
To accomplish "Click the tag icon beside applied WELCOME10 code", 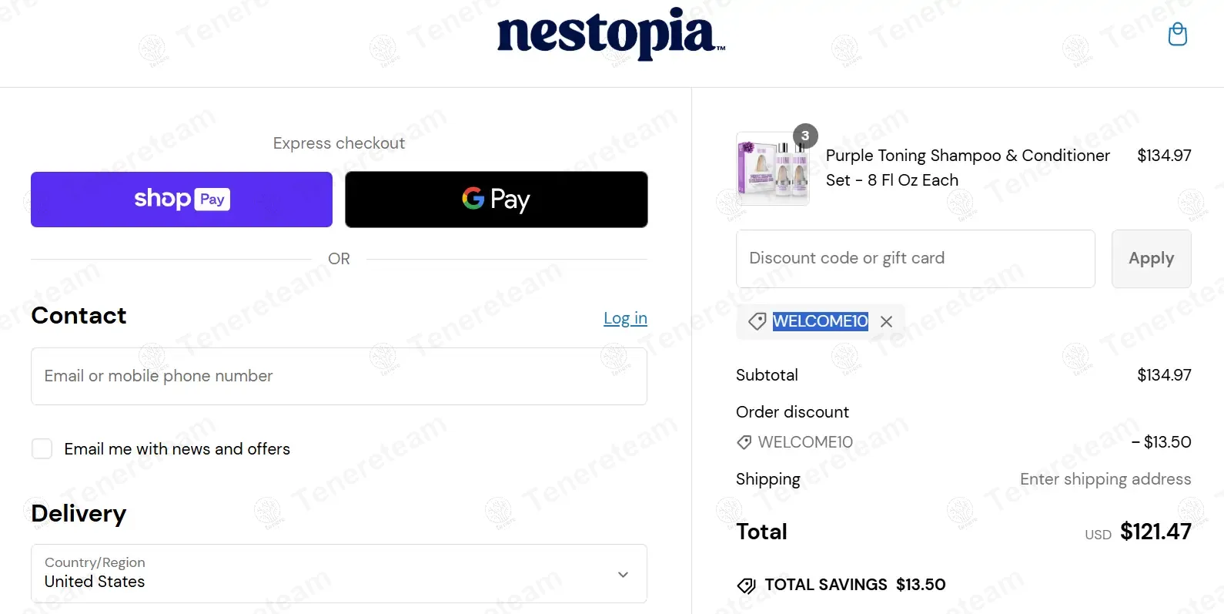I will click(757, 321).
